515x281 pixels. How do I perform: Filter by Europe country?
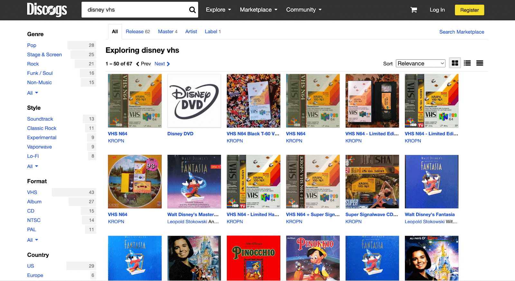(35, 276)
